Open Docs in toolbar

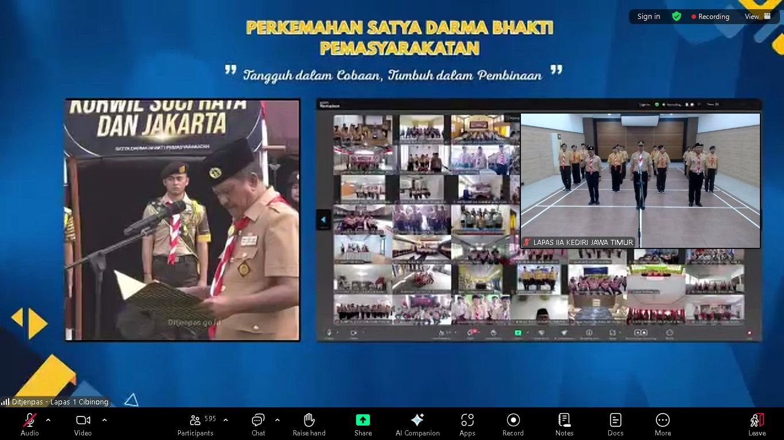pos(615,425)
